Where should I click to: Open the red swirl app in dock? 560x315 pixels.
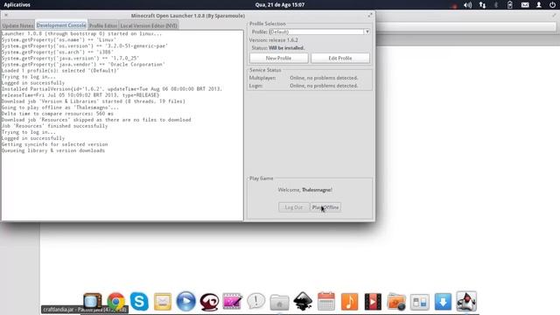(x=209, y=301)
